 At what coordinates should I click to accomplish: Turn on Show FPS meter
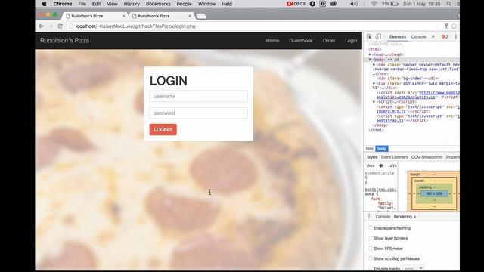[x=371, y=249]
